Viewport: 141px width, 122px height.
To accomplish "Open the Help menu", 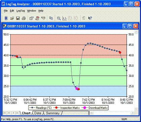I will click(x=41, y=11).
